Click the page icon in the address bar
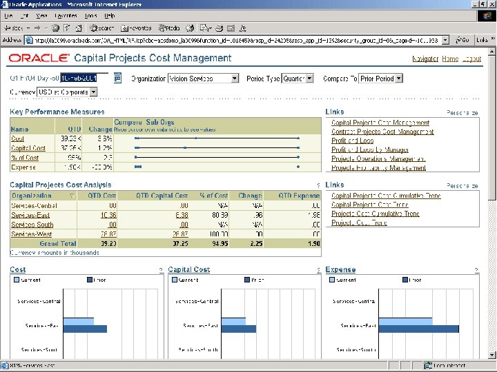The image size is (497, 372). (29, 40)
